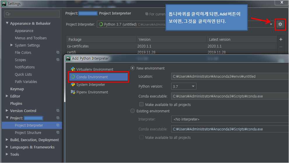Click the Conda executable field under Existing environment
This screenshot has height=163, width=289.
click(x=230, y=129)
